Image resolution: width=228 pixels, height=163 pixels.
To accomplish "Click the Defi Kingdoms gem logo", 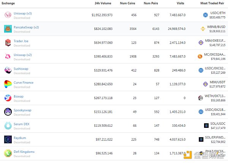I will pos(8,153).
